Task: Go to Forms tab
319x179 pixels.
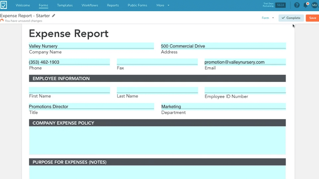Action: click(x=43, y=5)
